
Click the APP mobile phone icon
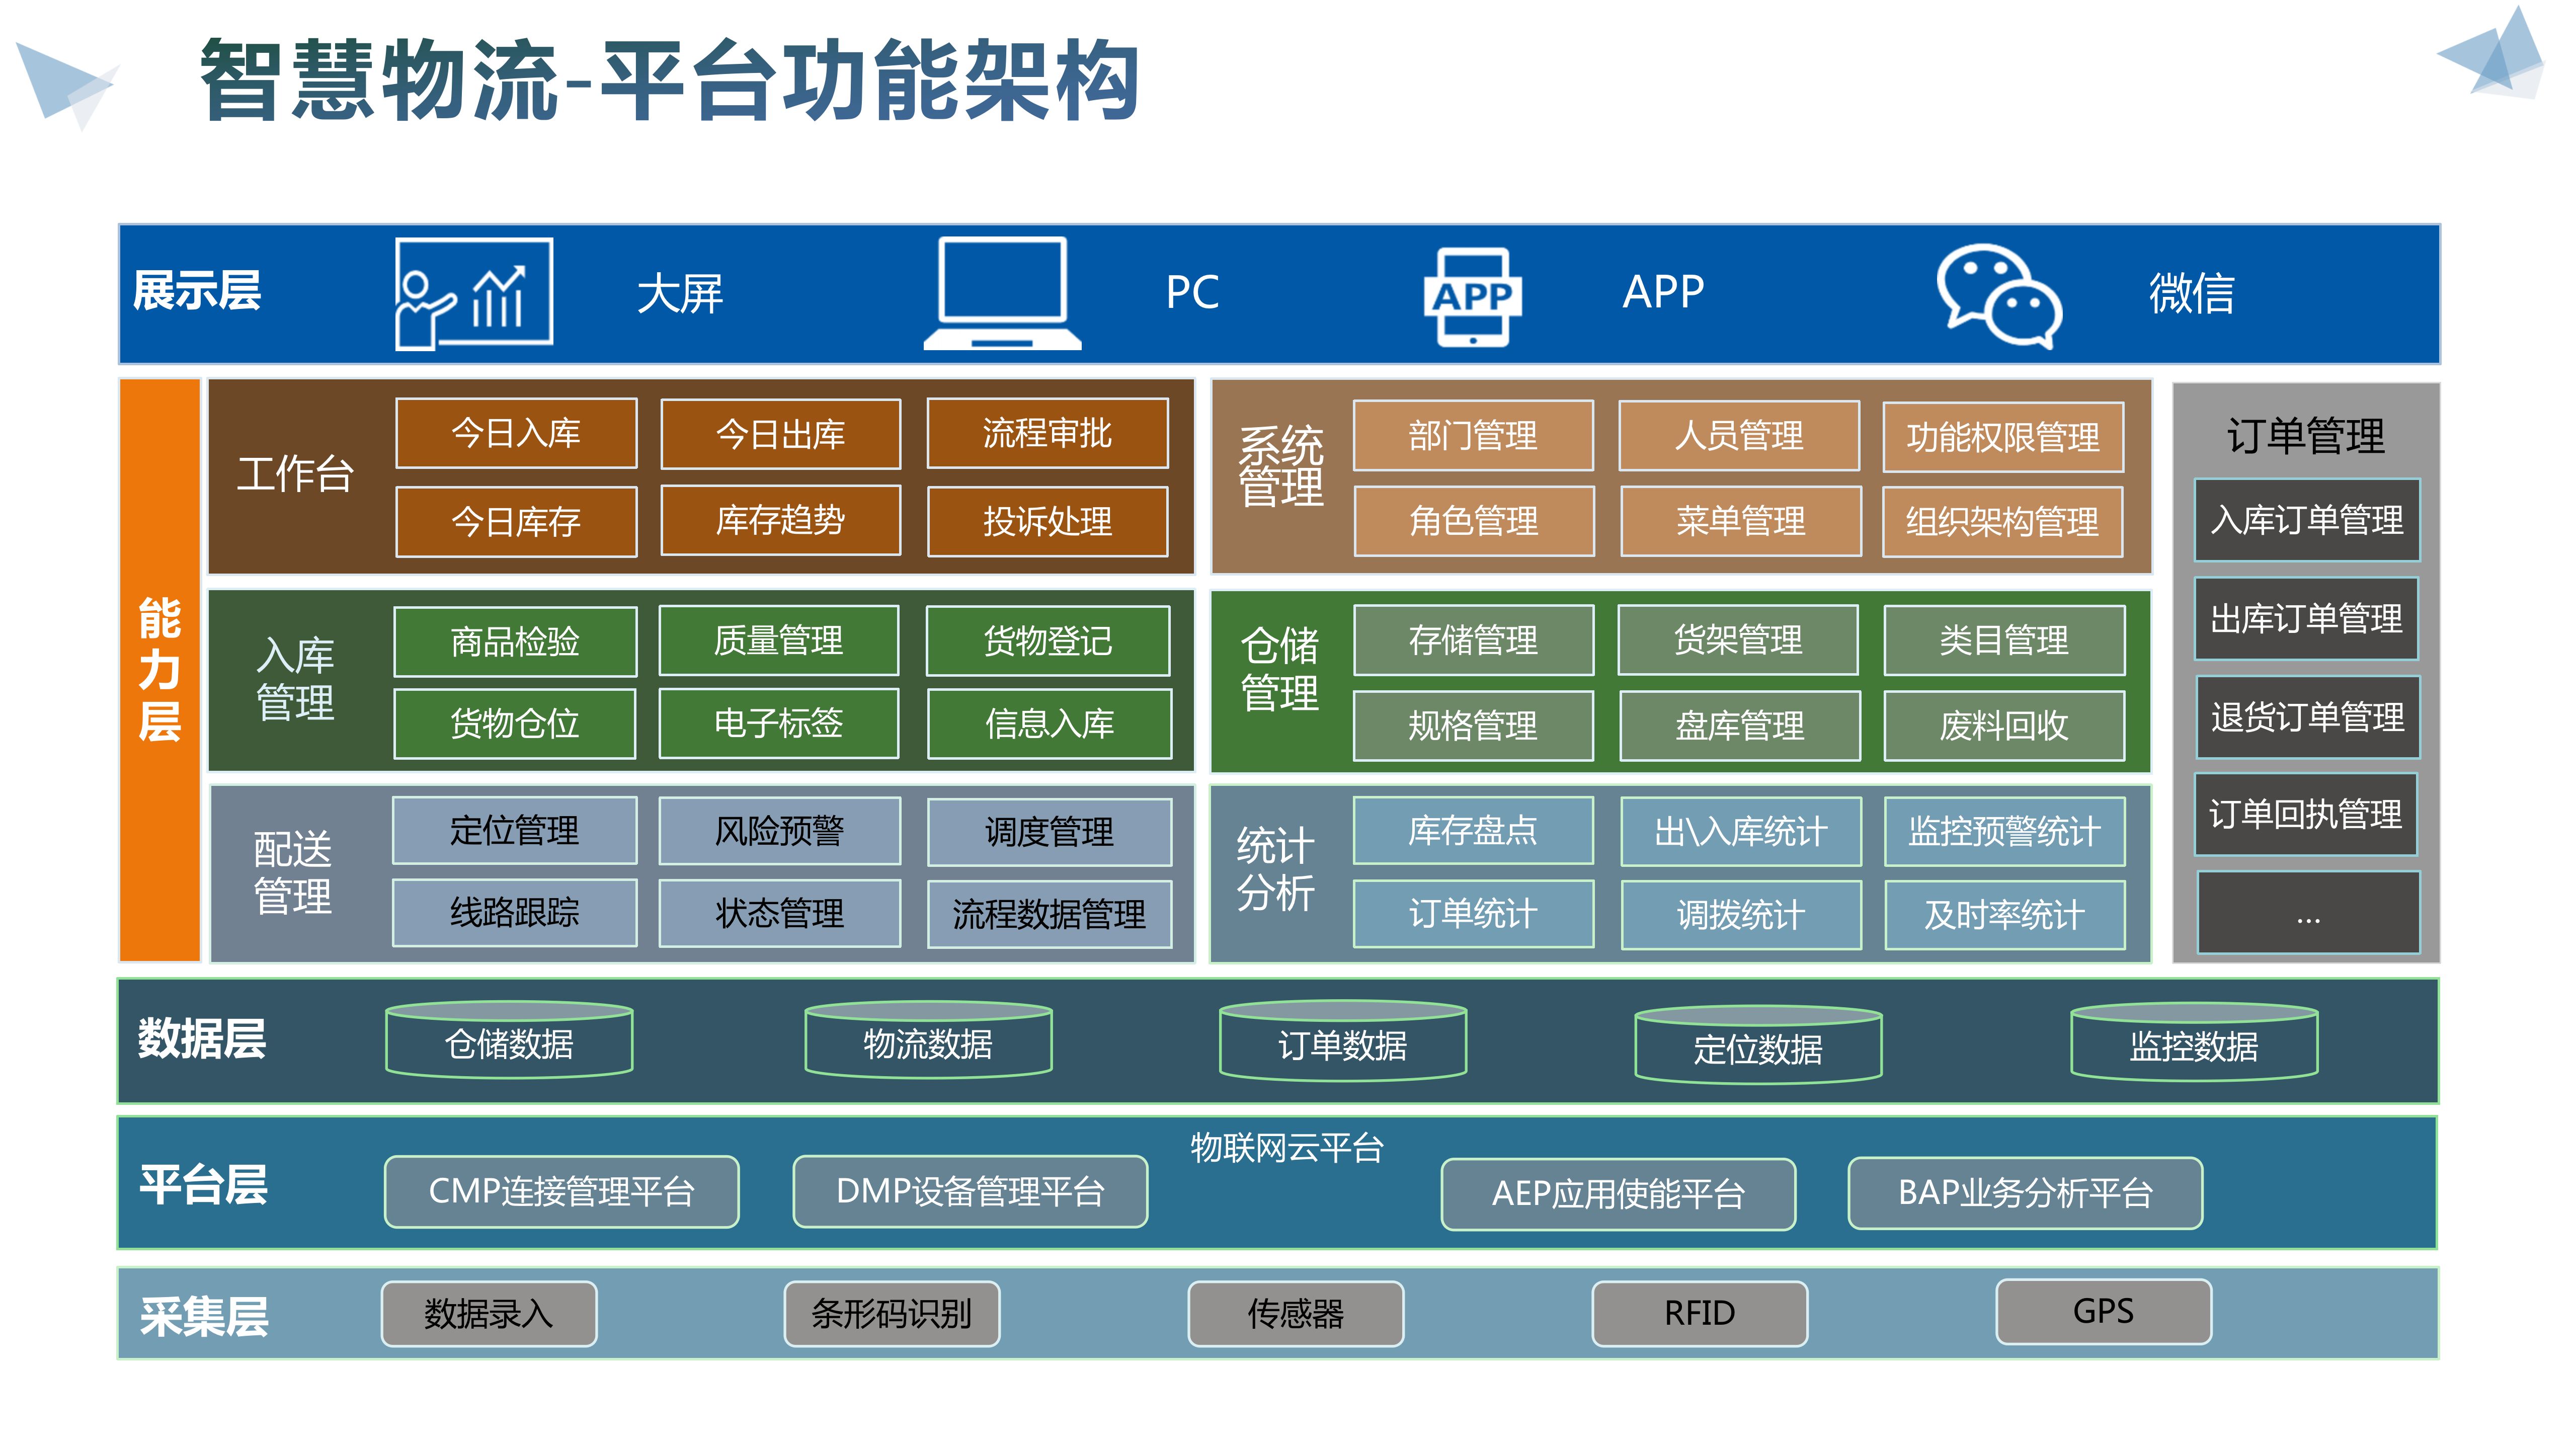1472,297
